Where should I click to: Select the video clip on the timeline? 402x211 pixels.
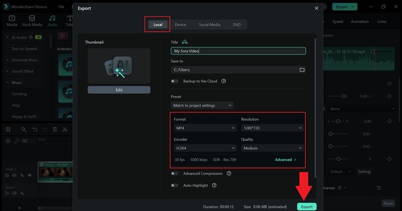pyautogui.click(x=55, y=172)
